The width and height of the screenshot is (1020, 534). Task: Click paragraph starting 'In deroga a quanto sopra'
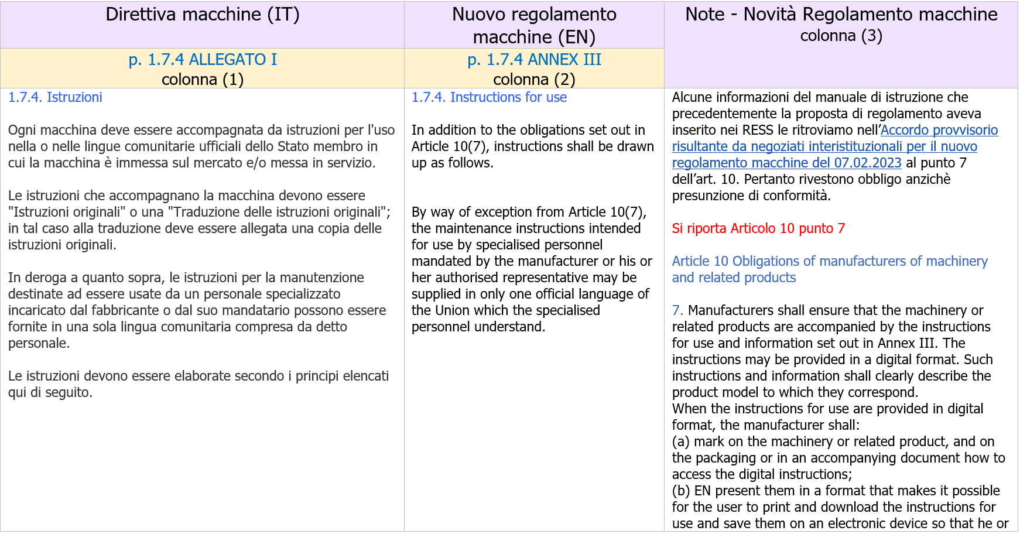(x=197, y=310)
